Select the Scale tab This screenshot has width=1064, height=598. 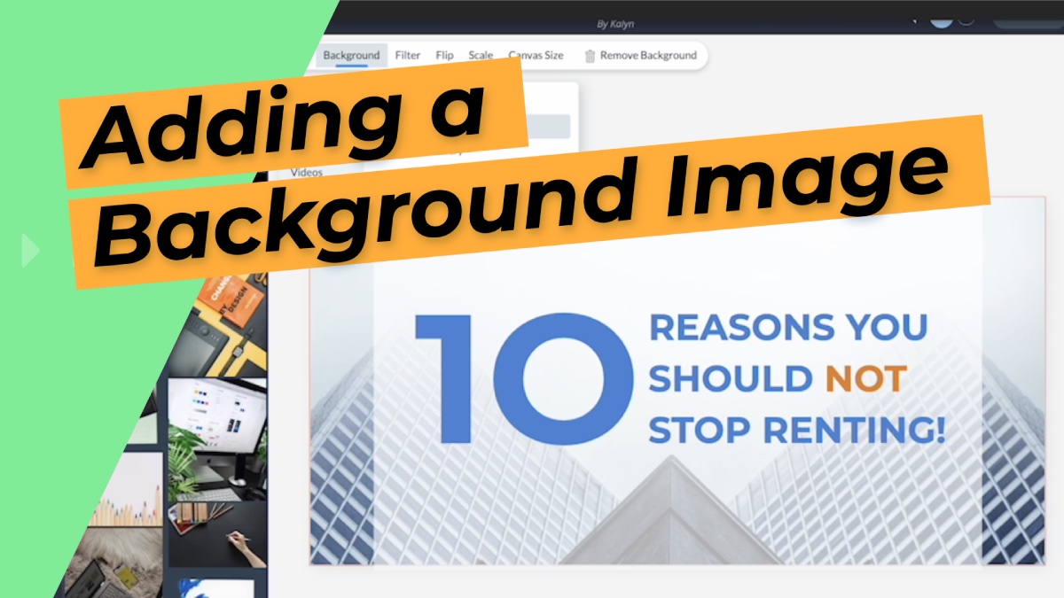[480, 55]
